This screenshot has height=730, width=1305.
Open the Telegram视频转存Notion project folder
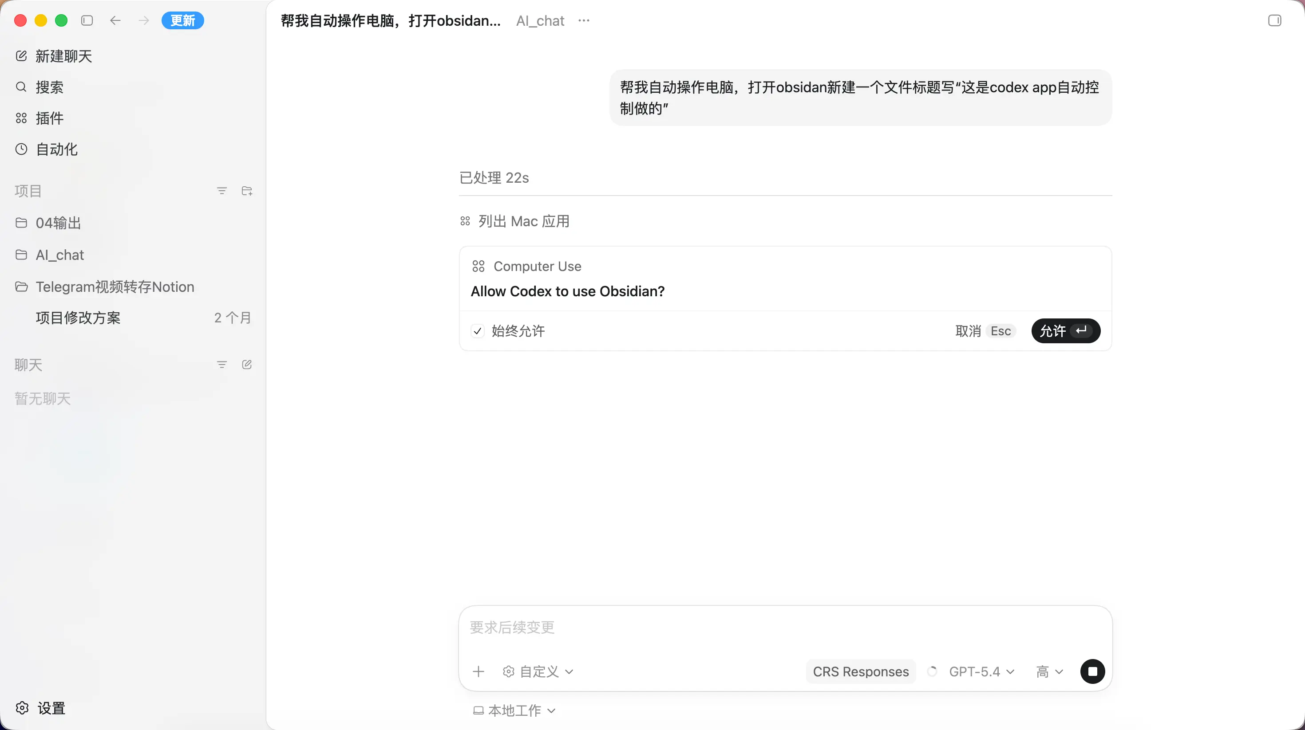(115, 287)
